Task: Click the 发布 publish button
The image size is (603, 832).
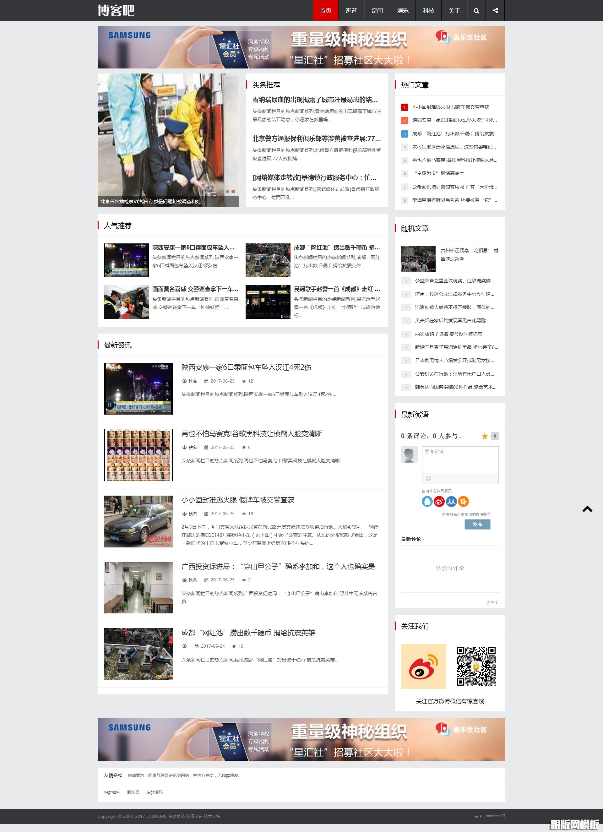Action: (478, 524)
